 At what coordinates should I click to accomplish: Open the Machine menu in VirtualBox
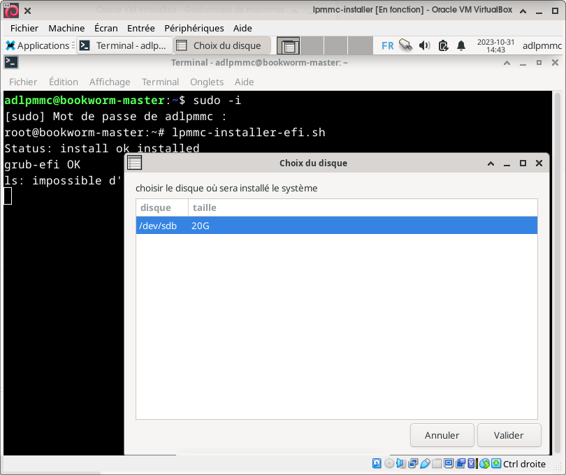click(x=66, y=28)
